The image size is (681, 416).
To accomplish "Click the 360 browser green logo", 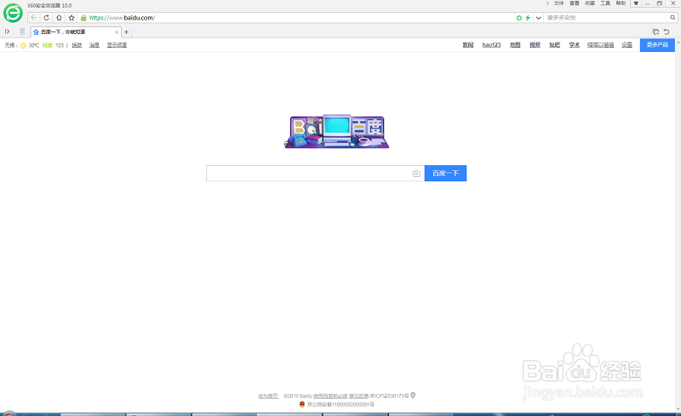I will [x=13, y=13].
